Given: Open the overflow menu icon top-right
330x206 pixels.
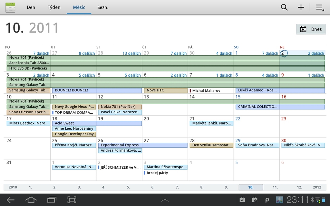Looking at the screenshot, I should coord(319,7).
